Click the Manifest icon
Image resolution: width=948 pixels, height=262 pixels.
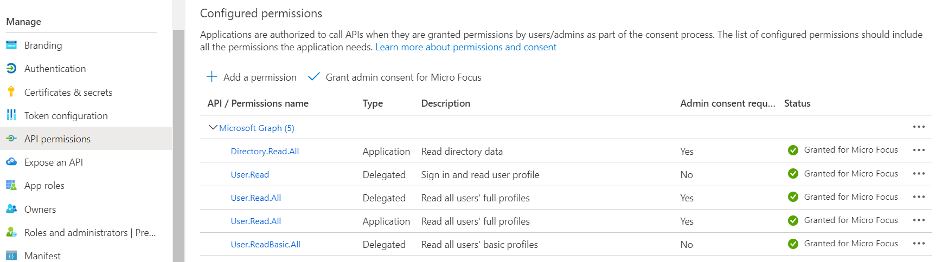coord(11,256)
